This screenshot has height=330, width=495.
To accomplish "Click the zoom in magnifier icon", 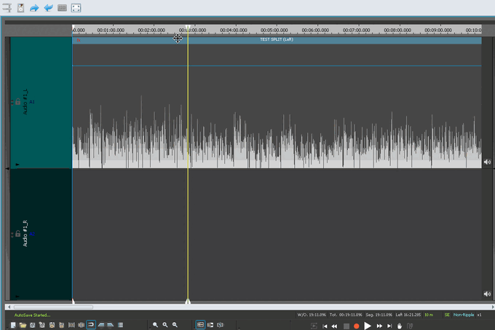I will coord(155,325).
